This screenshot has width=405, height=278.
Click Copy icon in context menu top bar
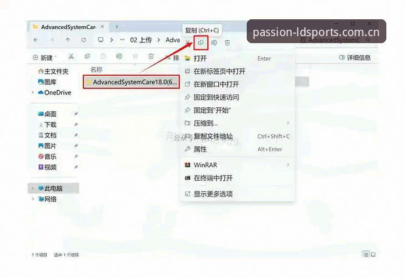[x=201, y=43]
